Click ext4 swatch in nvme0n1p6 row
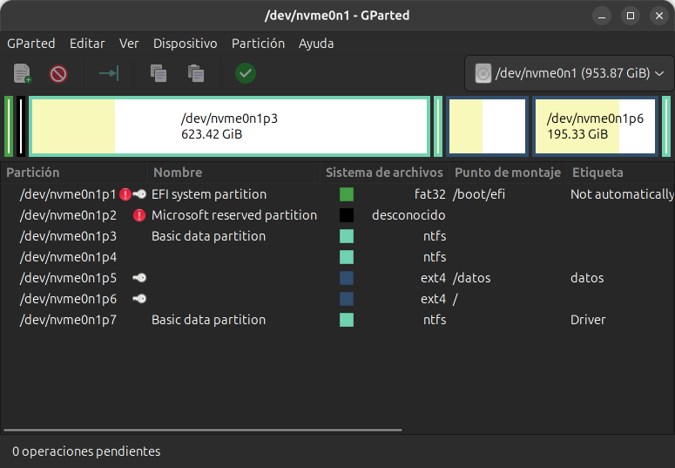This screenshot has width=675, height=468. pyautogui.click(x=347, y=299)
